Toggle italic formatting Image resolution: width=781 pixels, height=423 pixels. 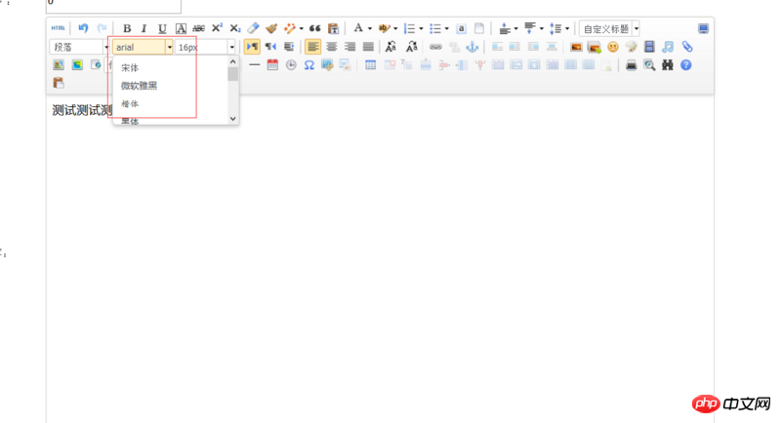[144, 29]
